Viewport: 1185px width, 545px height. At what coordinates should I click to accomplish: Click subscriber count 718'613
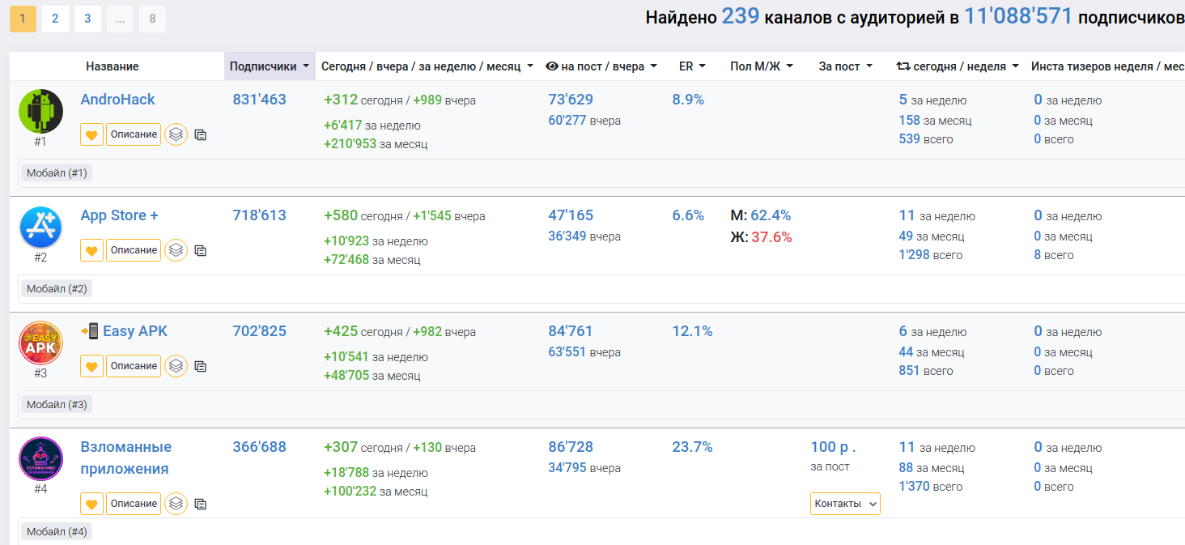[259, 215]
